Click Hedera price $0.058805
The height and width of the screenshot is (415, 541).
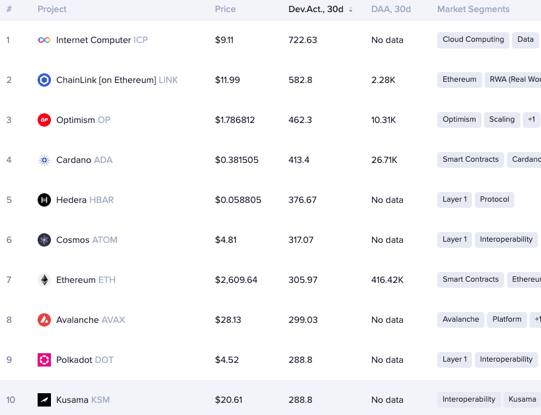[238, 200]
